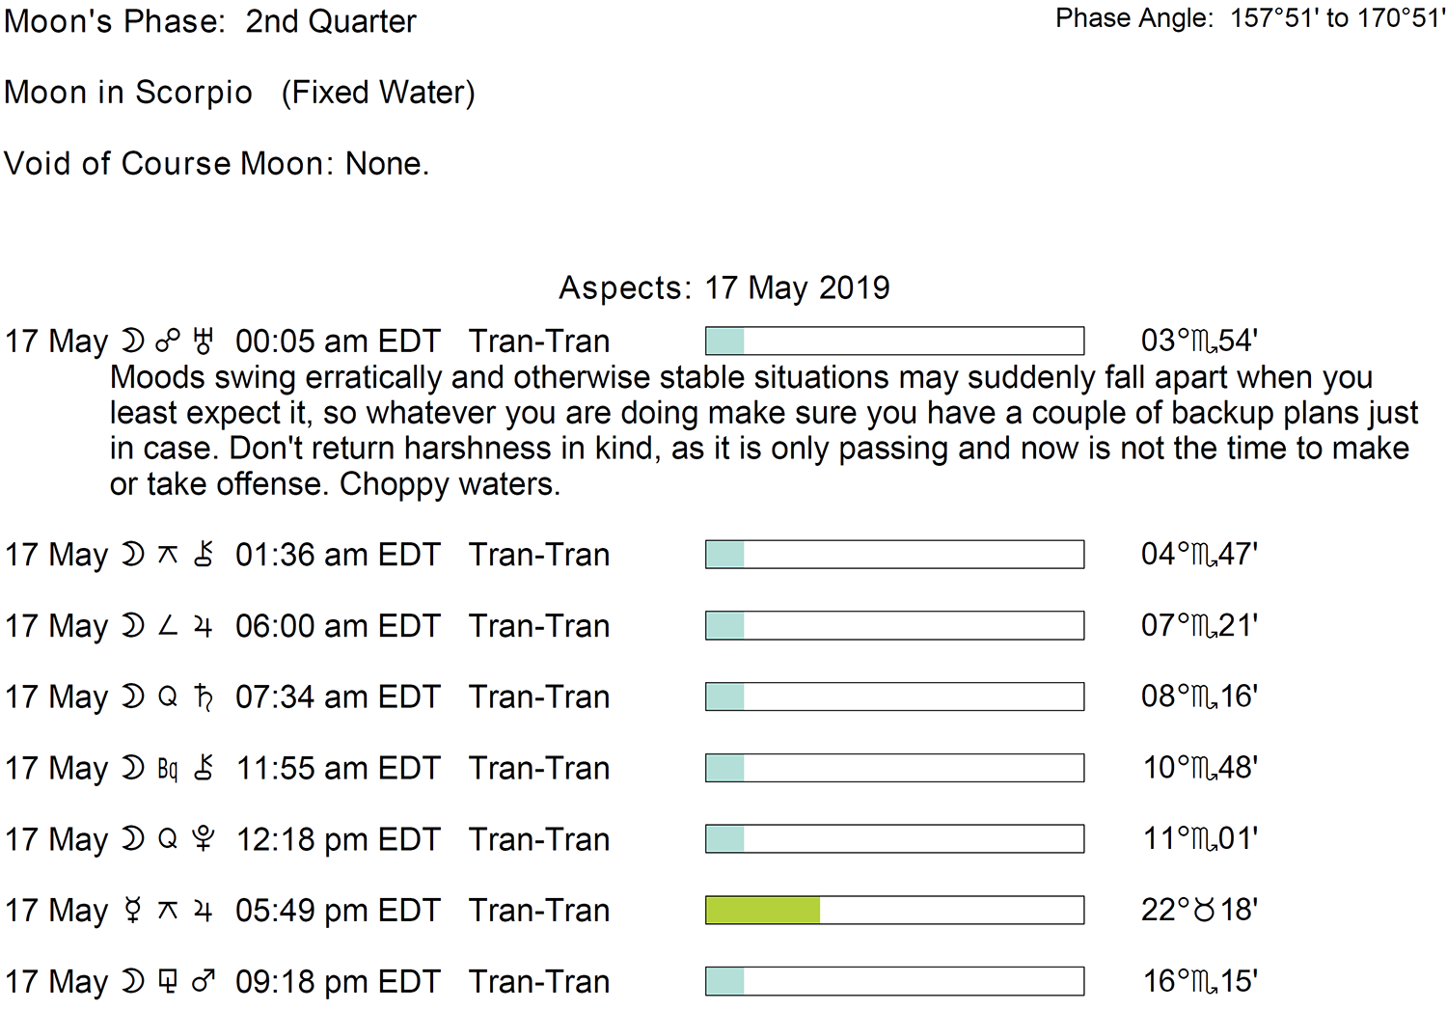Click the Uranus glyph in the 00:05 am aspect
1447x1010 pixels.
tap(203, 341)
